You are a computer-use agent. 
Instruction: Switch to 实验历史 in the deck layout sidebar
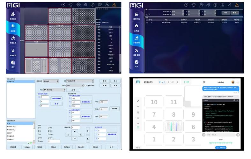coord(13,39)
